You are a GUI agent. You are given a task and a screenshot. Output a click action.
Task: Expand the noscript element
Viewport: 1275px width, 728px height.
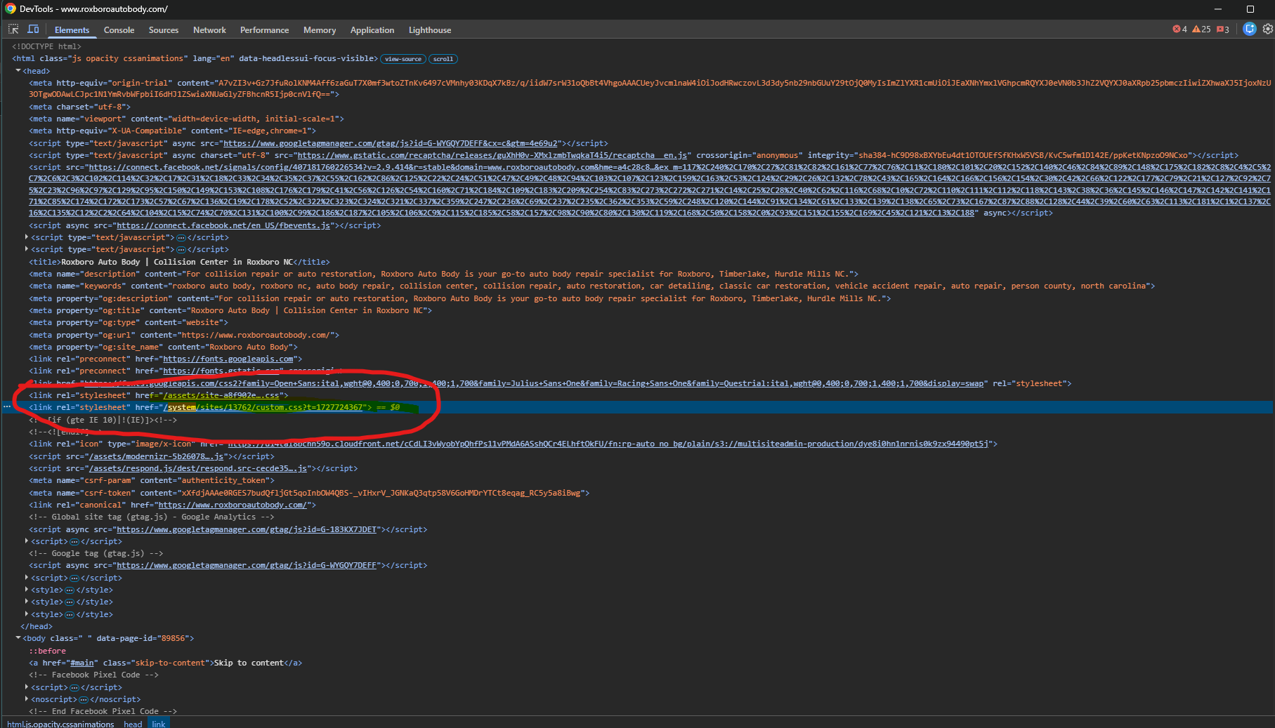pyautogui.click(x=27, y=699)
